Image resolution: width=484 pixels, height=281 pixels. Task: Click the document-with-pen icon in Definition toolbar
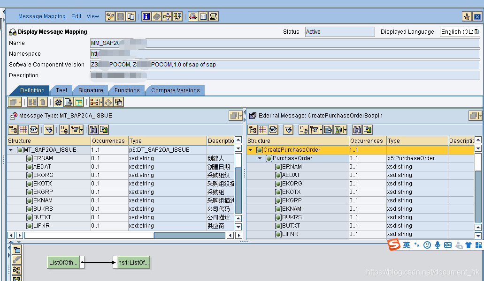(x=69, y=102)
